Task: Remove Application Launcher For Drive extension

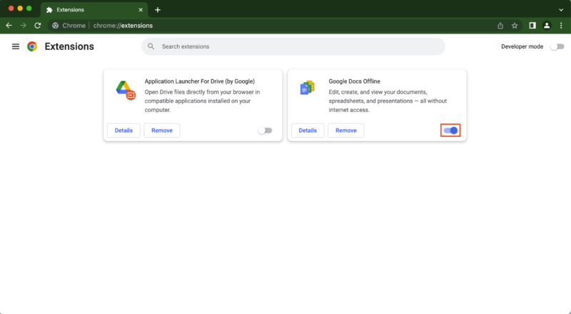Action: [162, 131]
